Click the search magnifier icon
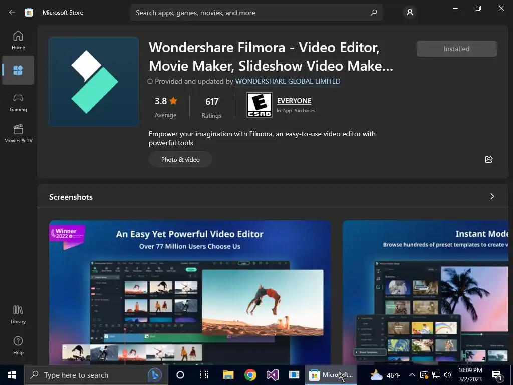This screenshot has height=385, width=513. (374, 13)
